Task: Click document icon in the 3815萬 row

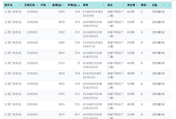Action: pyautogui.click(x=20, y=53)
